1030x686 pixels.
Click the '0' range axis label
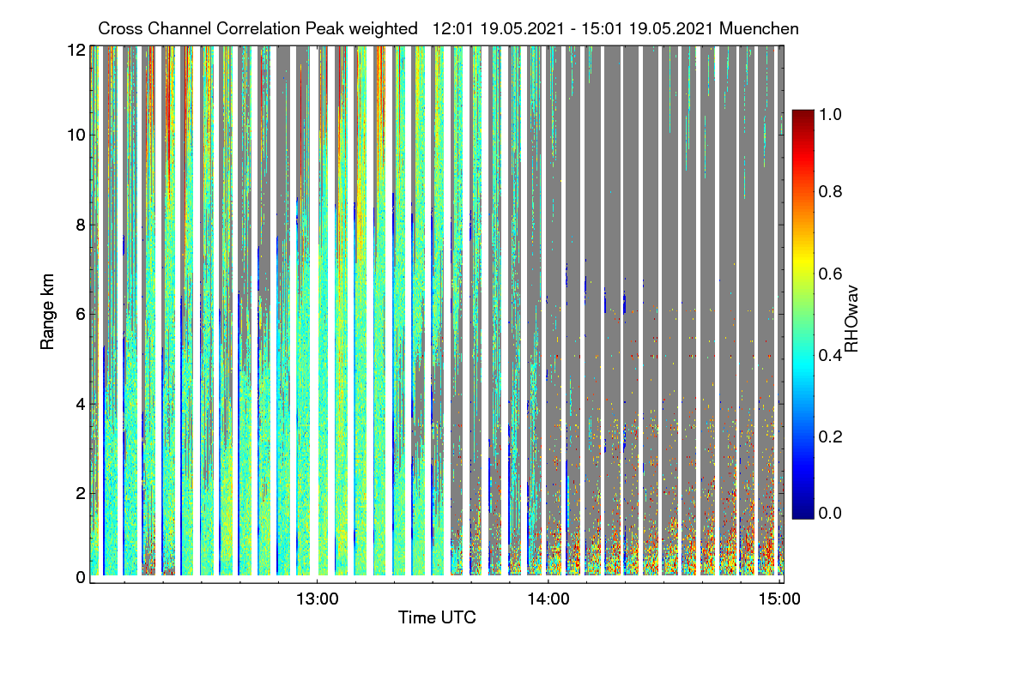coord(81,578)
